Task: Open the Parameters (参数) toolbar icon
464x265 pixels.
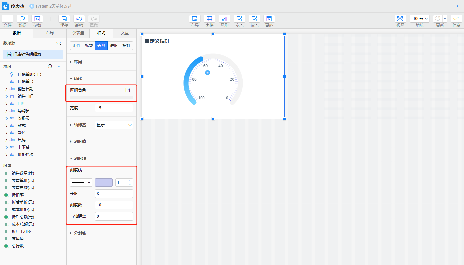Action: point(37,19)
